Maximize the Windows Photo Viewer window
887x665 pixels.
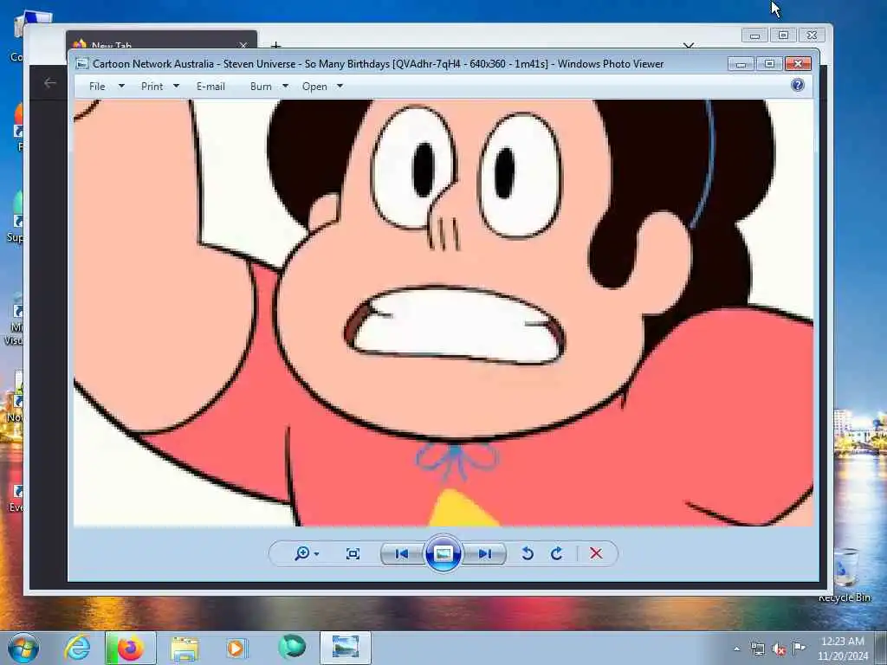769,64
